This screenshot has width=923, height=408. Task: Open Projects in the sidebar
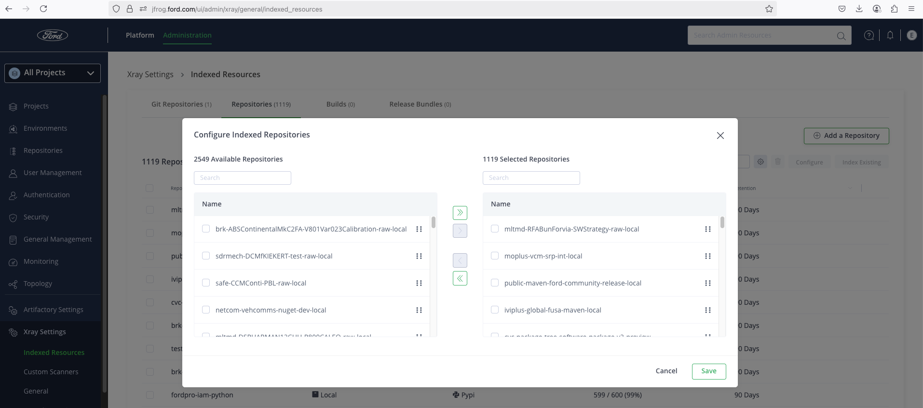click(36, 106)
